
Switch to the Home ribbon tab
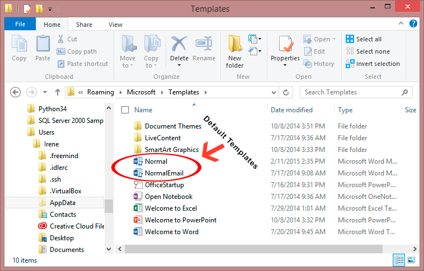pyautogui.click(x=52, y=25)
